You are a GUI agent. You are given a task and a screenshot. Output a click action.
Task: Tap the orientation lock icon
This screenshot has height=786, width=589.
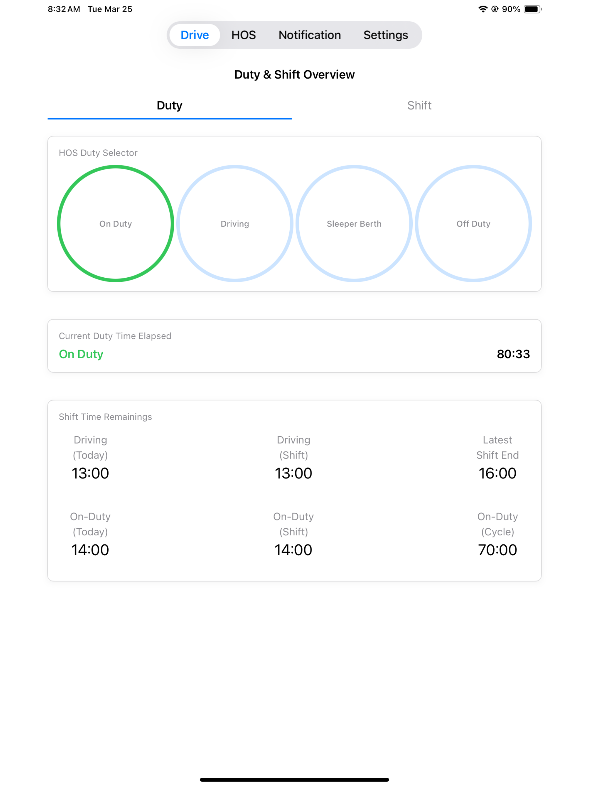pyautogui.click(x=494, y=9)
